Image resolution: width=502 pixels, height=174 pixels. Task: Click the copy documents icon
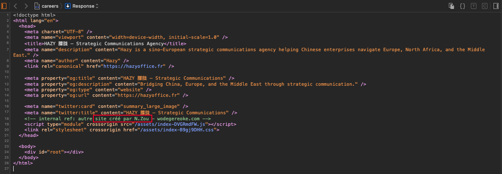click(451, 6)
